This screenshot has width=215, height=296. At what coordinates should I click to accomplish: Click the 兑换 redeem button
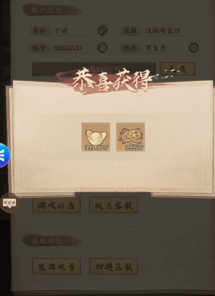[177, 69]
